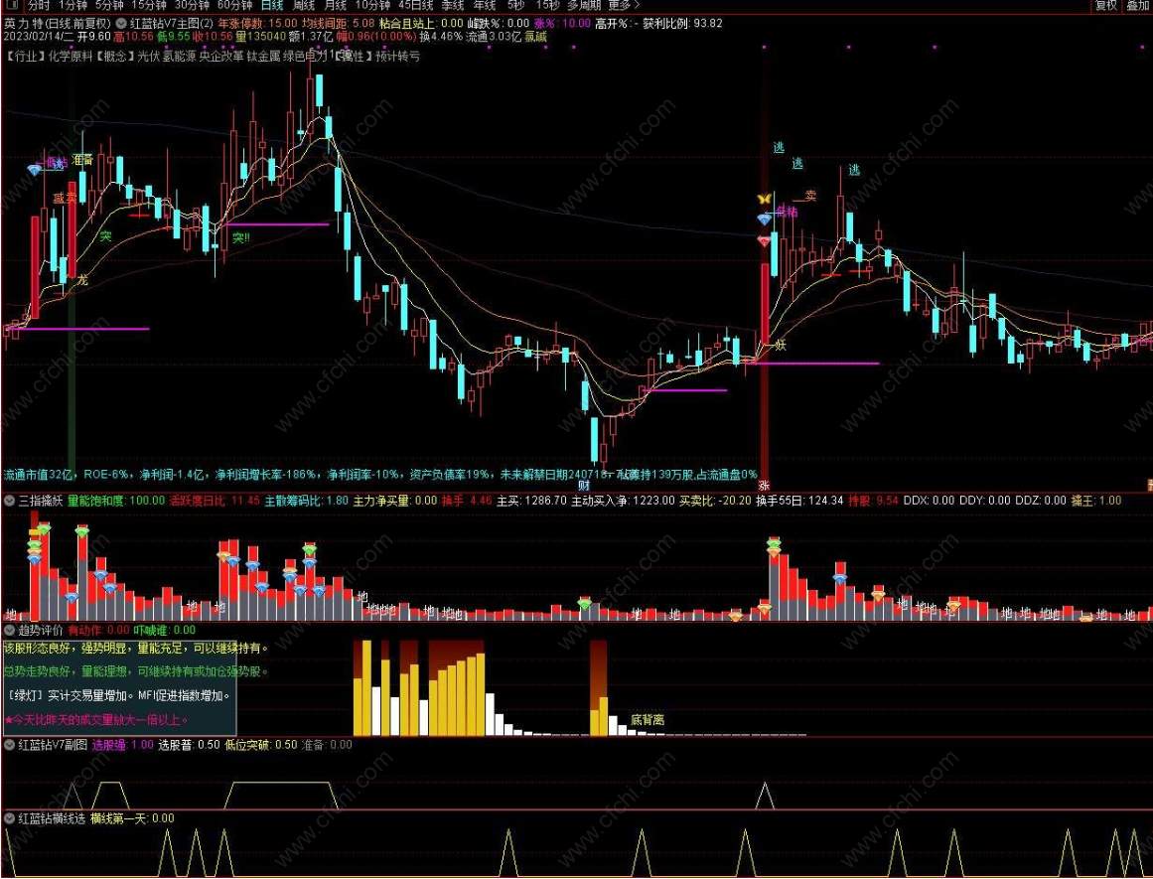The width and height of the screenshot is (1153, 879).
Task: Select the 日线 daily tab
Action: (272, 5)
